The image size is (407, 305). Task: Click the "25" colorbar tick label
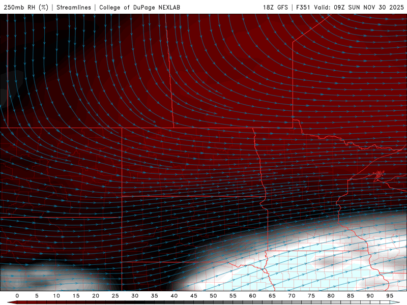[x=115, y=296]
